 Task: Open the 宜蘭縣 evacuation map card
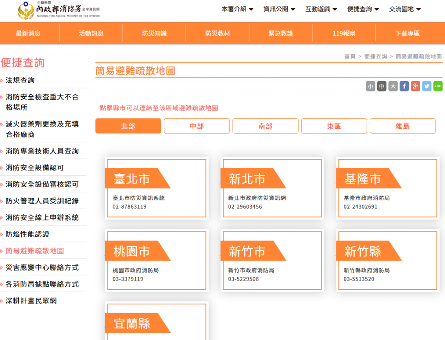pyautogui.click(x=156, y=321)
